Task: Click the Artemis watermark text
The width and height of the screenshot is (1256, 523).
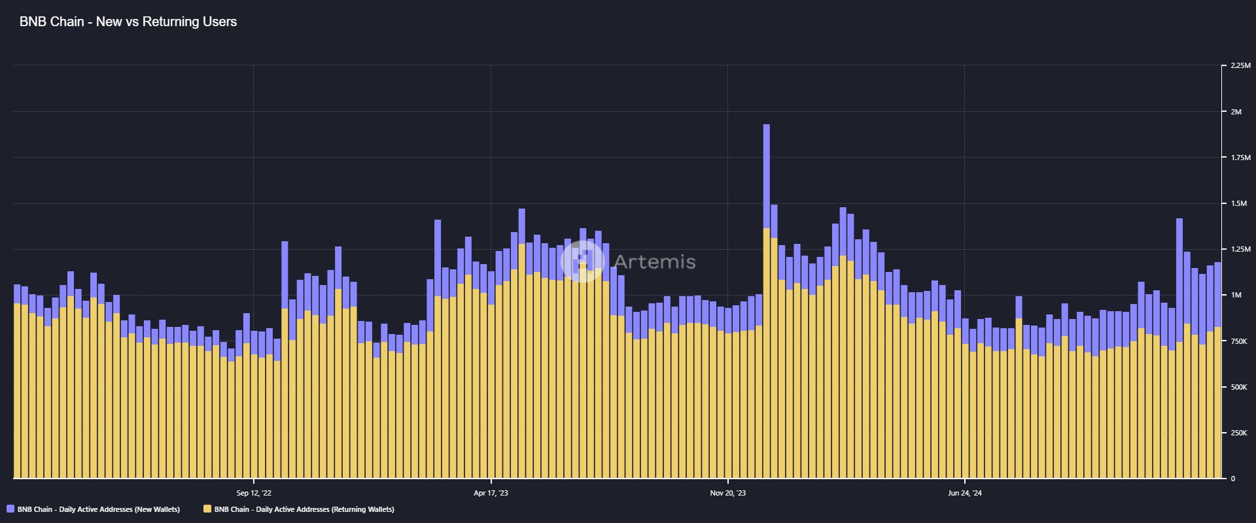Action: tap(654, 261)
